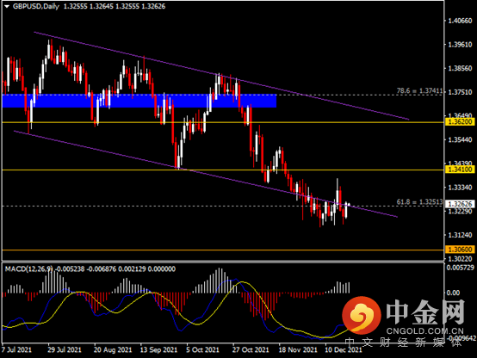Select the 5 Oct 2021 date label
Screen dimensions: 477x358
[x=202, y=349]
